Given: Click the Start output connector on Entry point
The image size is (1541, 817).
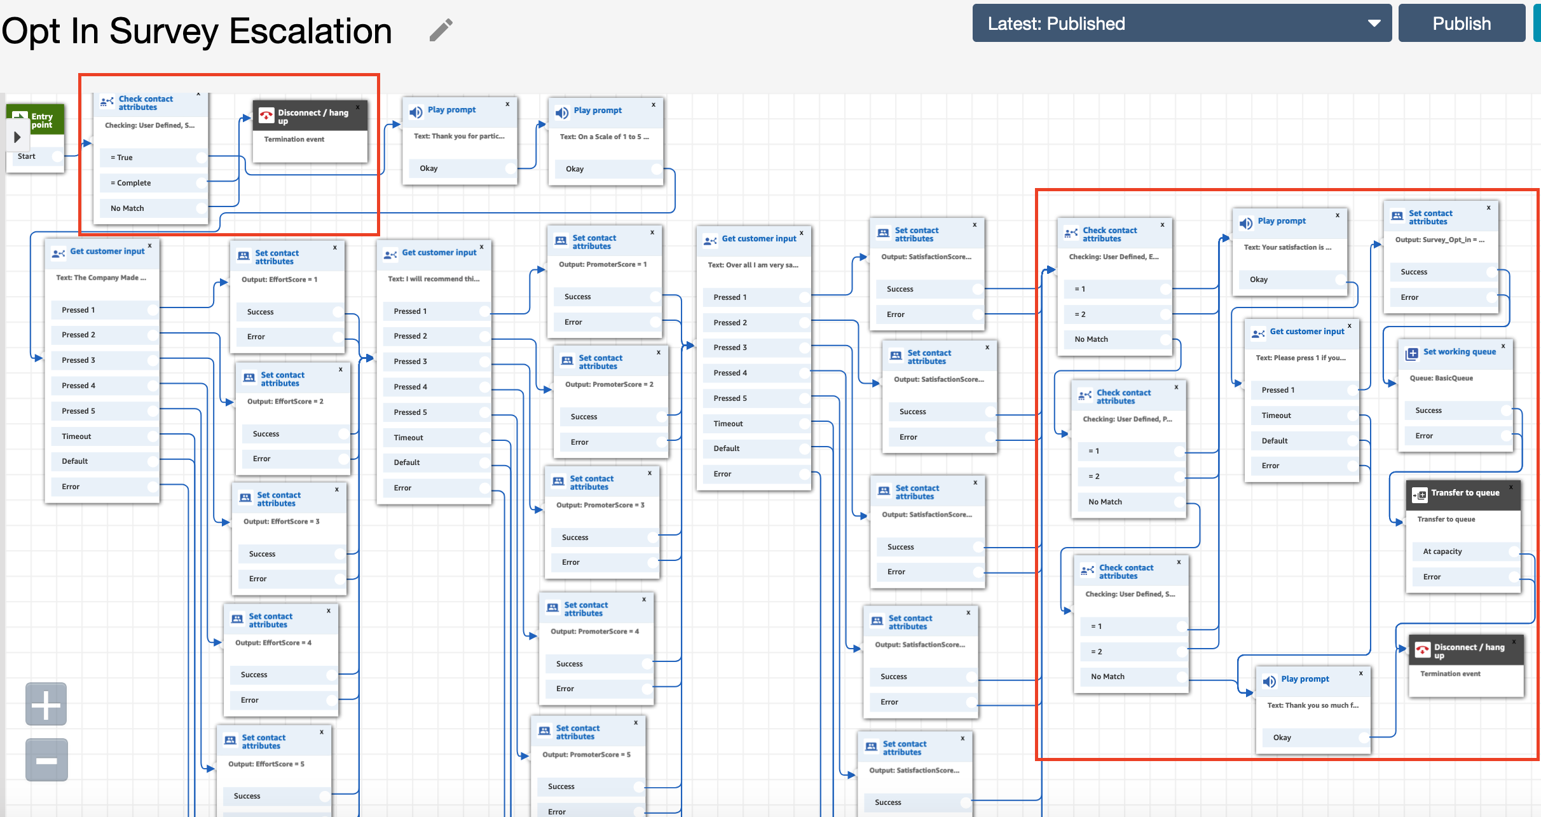Looking at the screenshot, I should (x=57, y=156).
